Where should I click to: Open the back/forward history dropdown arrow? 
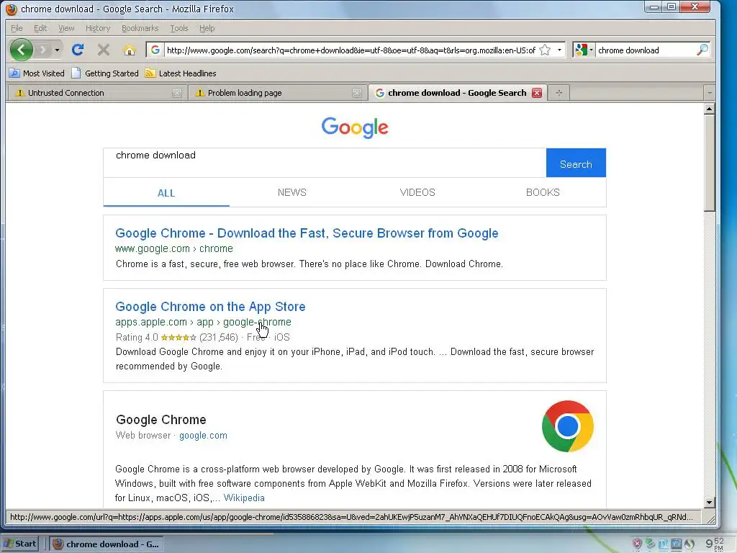click(x=57, y=50)
